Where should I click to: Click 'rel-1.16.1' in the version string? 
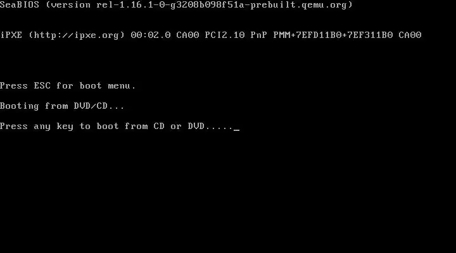[x=125, y=5]
